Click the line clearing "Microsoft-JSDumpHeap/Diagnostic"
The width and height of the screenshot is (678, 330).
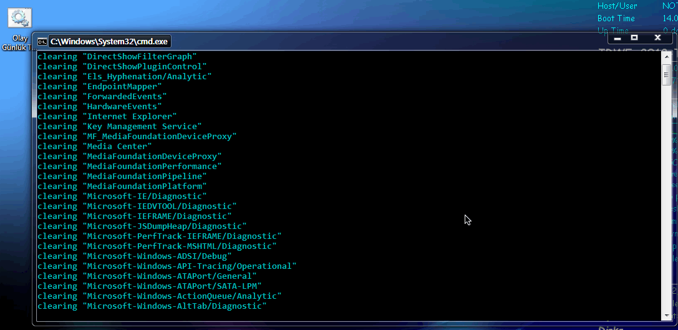[x=142, y=226]
